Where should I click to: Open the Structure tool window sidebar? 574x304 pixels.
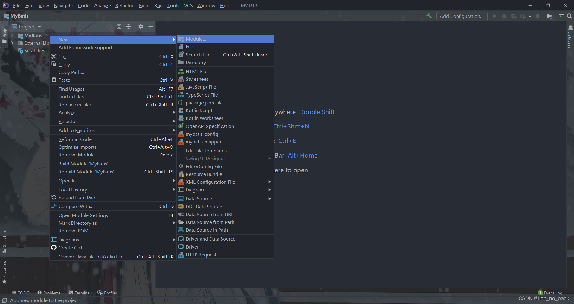[x=4, y=241]
